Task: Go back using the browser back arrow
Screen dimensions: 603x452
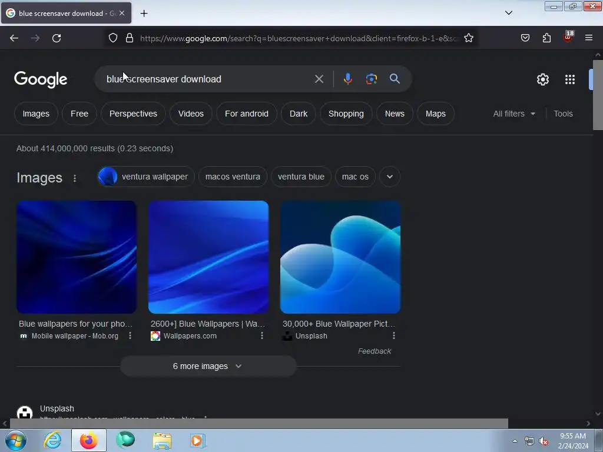Action: pos(14,38)
